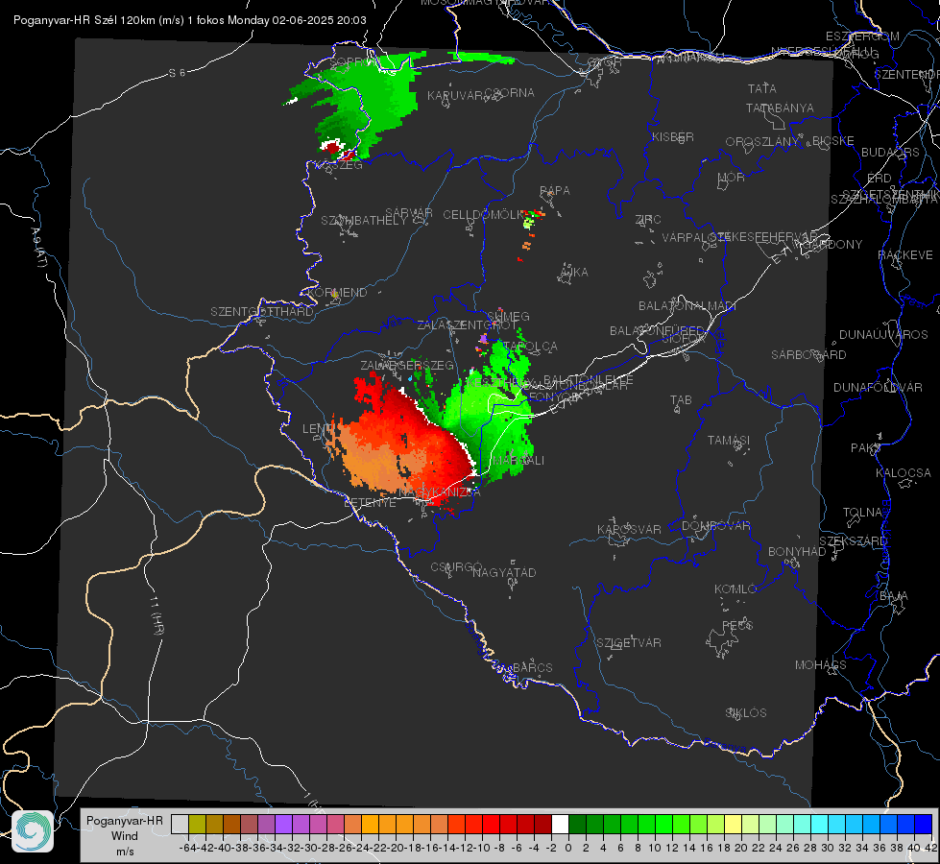Click the KAPOSVAR label
The height and width of the screenshot is (864, 940).
(629, 529)
